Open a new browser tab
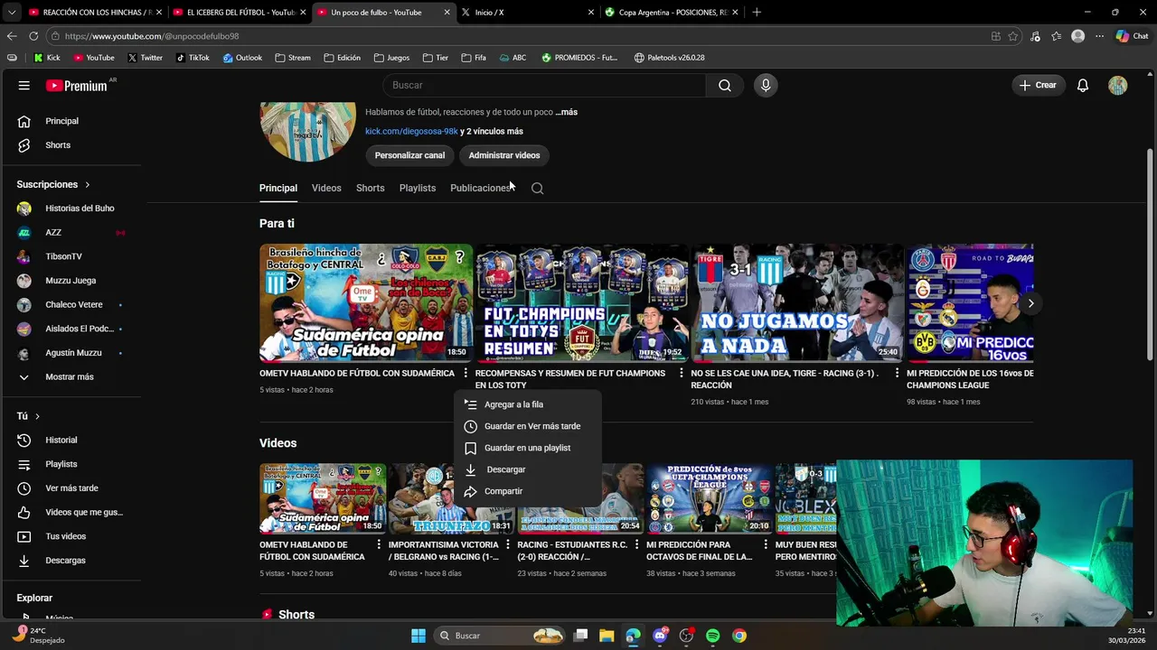 click(x=757, y=13)
